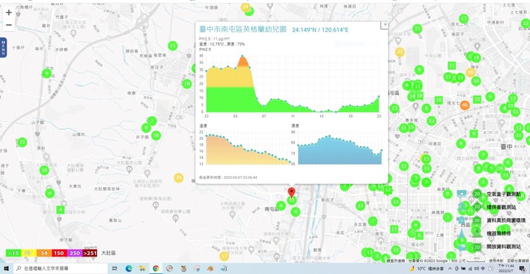Viewport: 530px width, 274px height.
Task: Toggle 開放資料觀測站 square legend icon
Action: (x=477, y=247)
